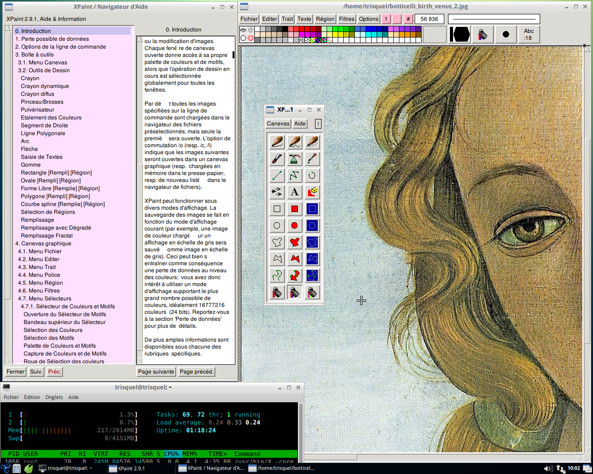The height and width of the screenshot is (474, 593).
Task: Select the plain paint bucket fill tool
Action: click(x=277, y=292)
